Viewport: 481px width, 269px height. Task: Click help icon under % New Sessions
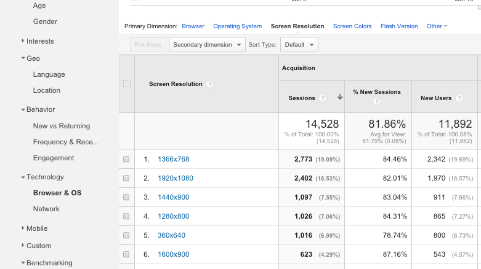[x=377, y=101]
